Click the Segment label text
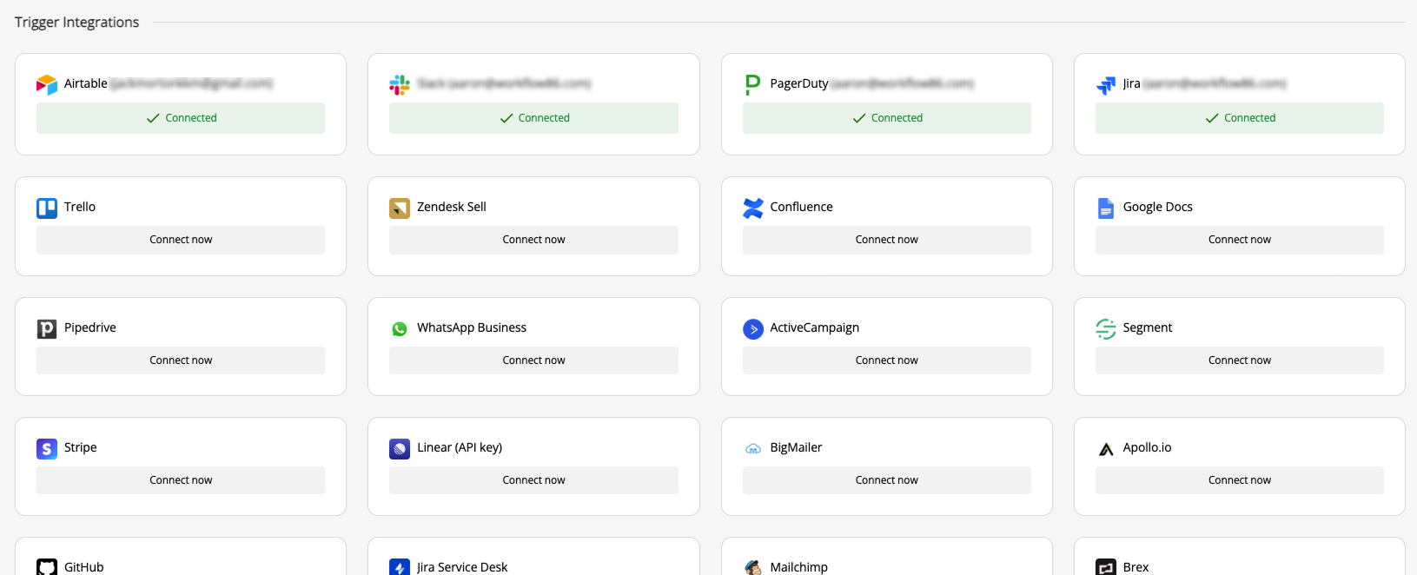 [1147, 327]
